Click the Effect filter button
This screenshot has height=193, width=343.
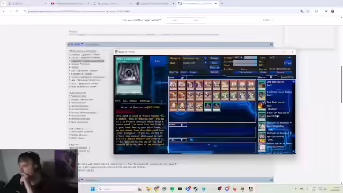point(287,63)
